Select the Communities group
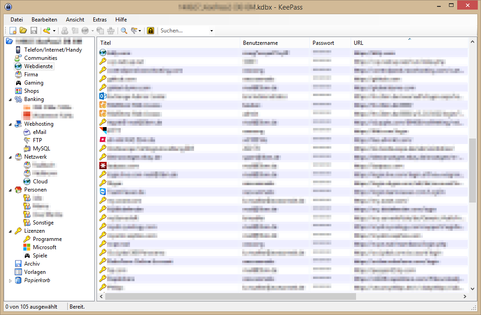The width and height of the screenshot is (481, 315). pos(41,58)
